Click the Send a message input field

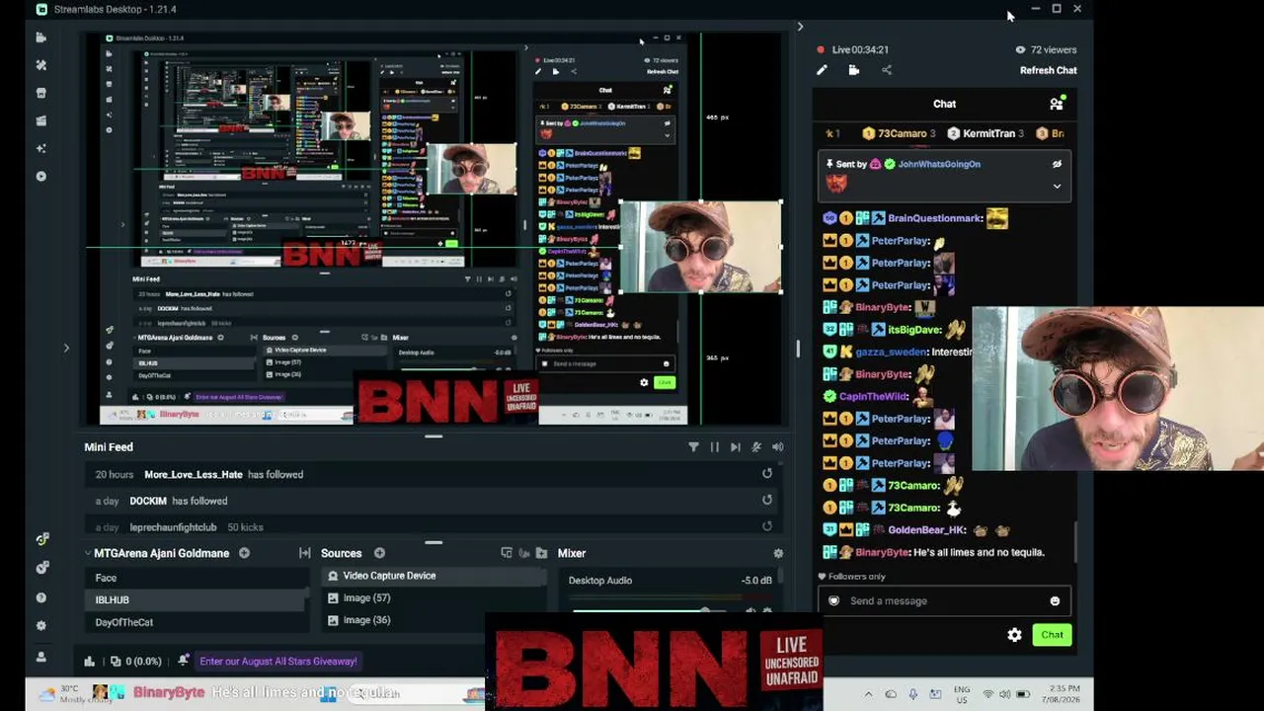pos(944,600)
